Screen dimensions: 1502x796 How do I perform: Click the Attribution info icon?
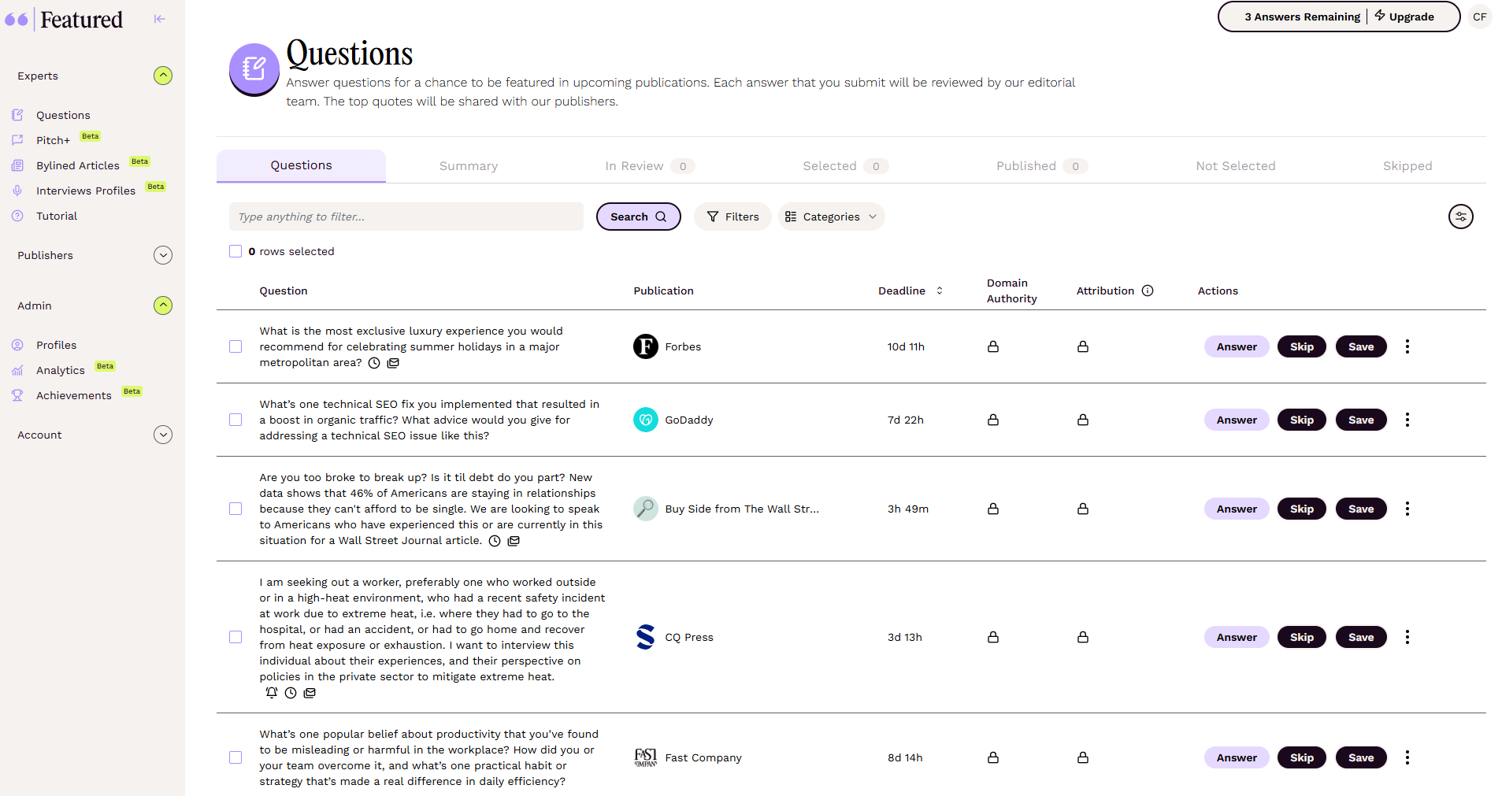[1148, 291]
